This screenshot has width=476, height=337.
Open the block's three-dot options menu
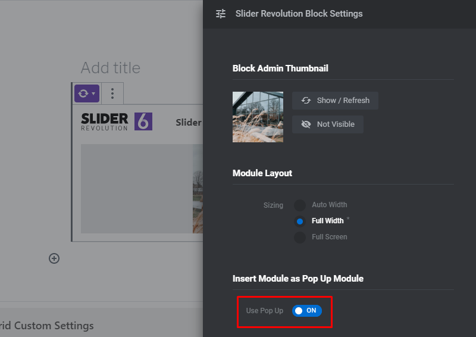(x=112, y=93)
